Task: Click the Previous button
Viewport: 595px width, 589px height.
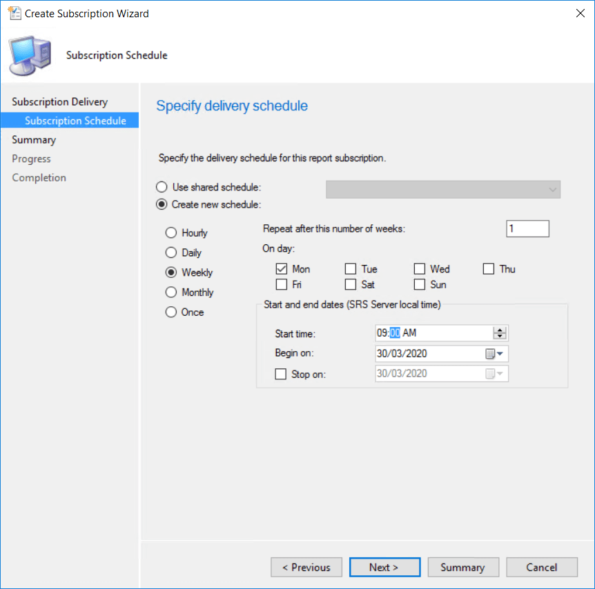Action: [x=306, y=567]
